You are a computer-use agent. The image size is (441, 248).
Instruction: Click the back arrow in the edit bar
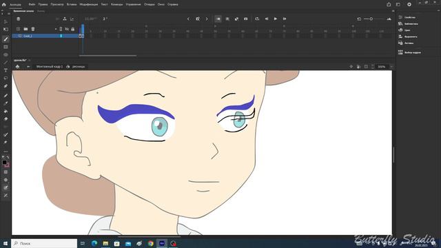point(28,67)
